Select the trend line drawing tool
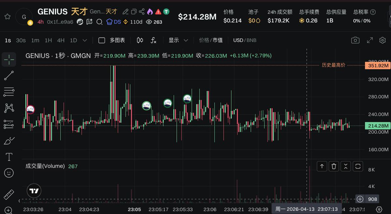Viewport: 391px width, 214px height. 9,75
